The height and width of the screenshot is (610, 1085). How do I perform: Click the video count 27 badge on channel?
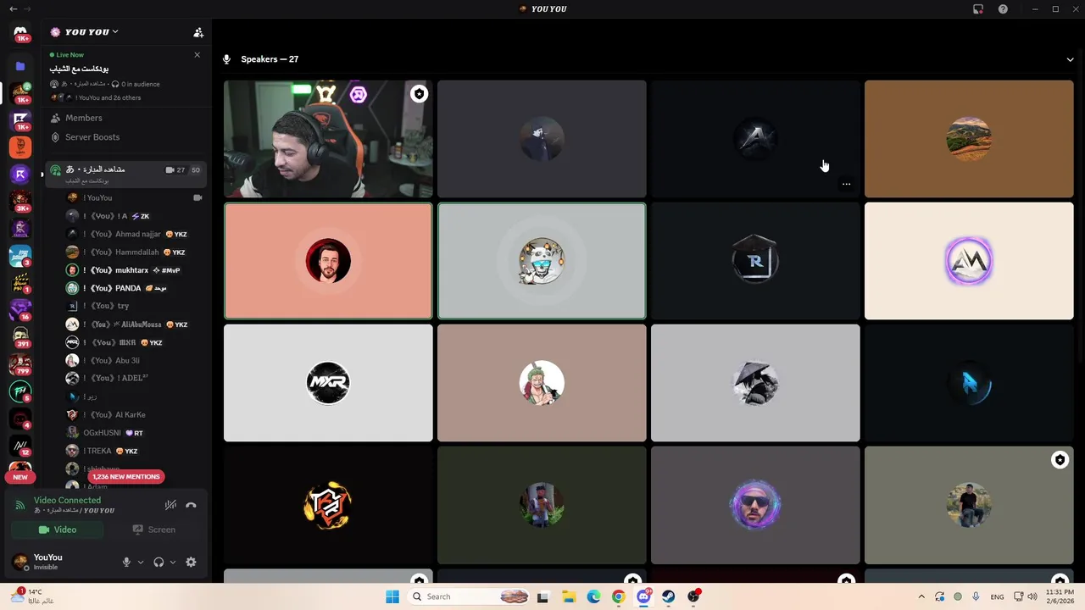pyautogui.click(x=175, y=170)
